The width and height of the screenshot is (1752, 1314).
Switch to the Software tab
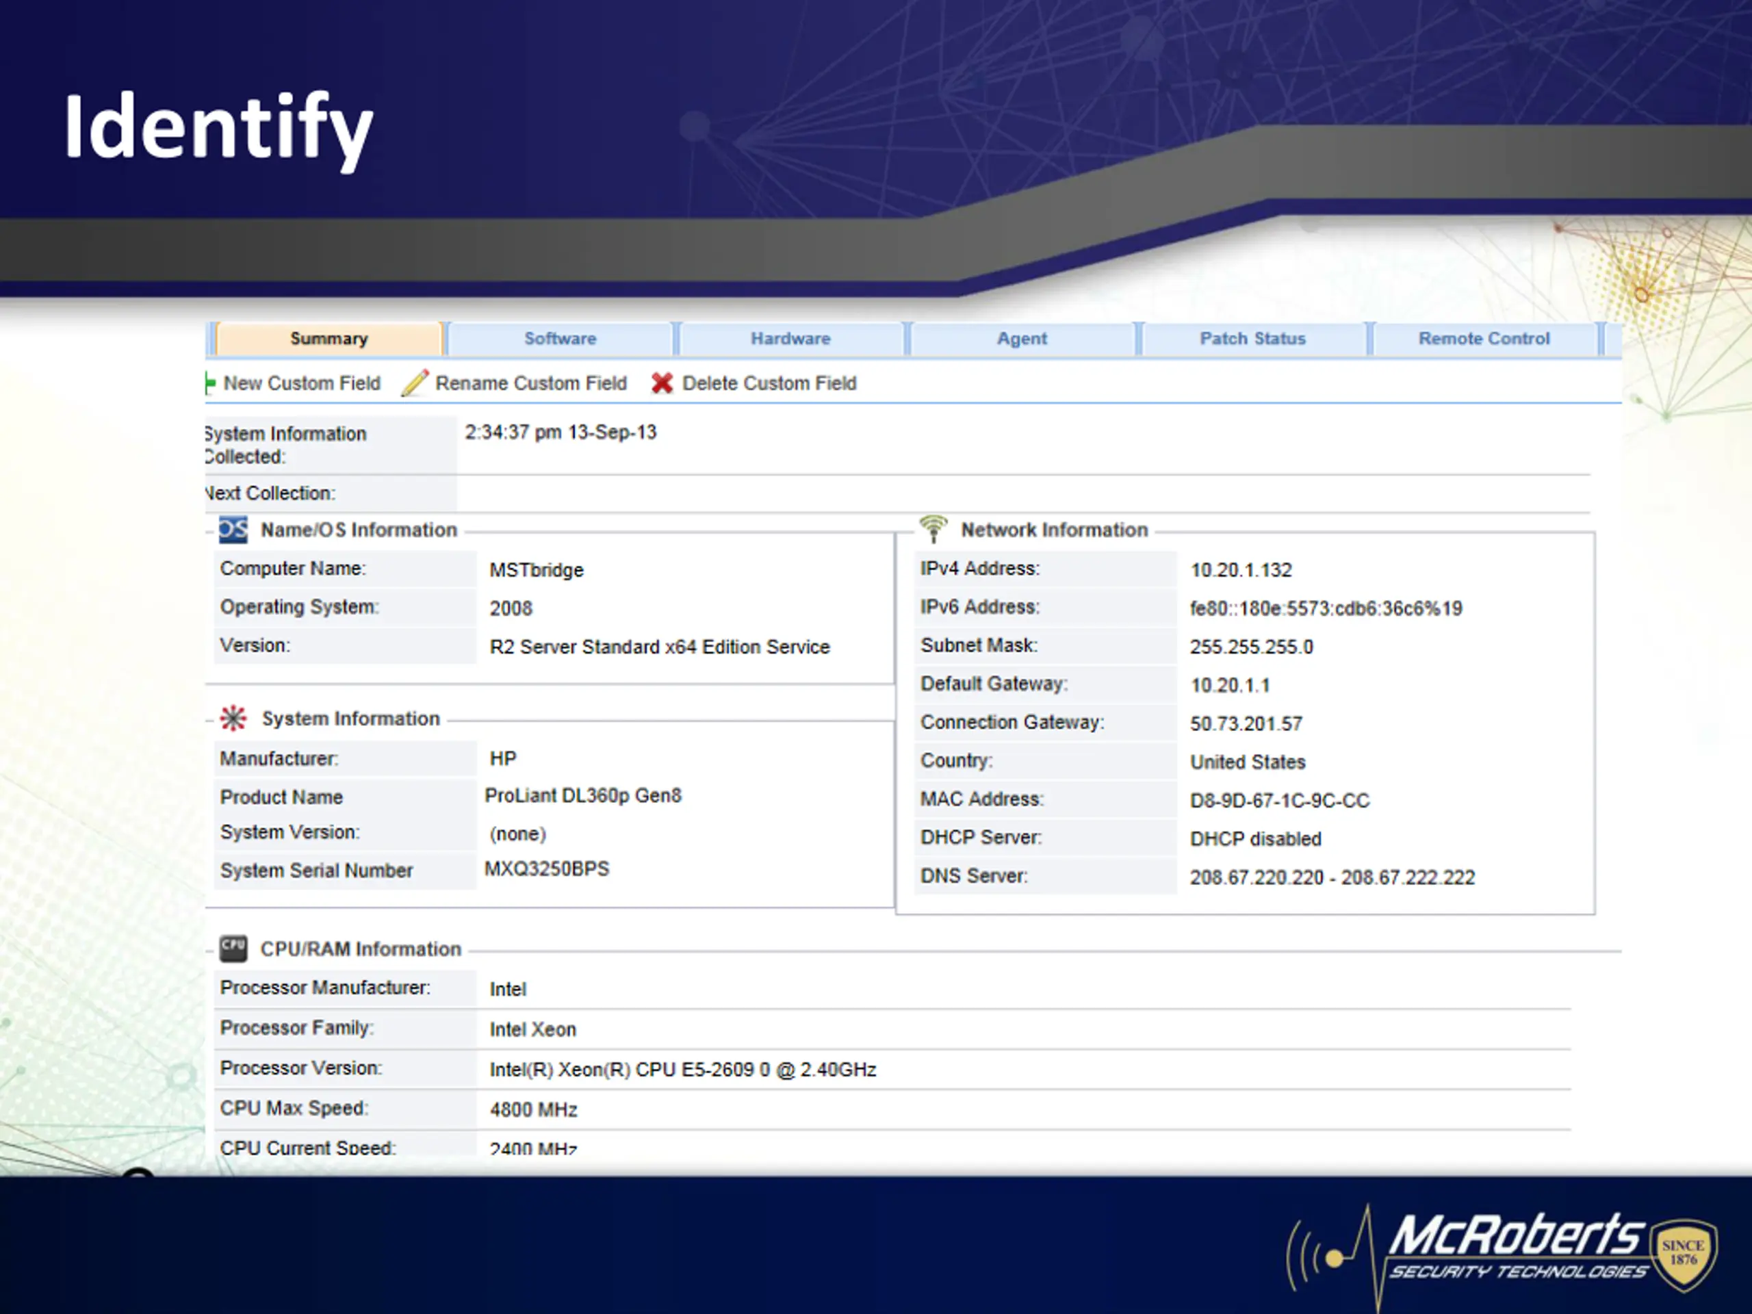click(x=560, y=339)
